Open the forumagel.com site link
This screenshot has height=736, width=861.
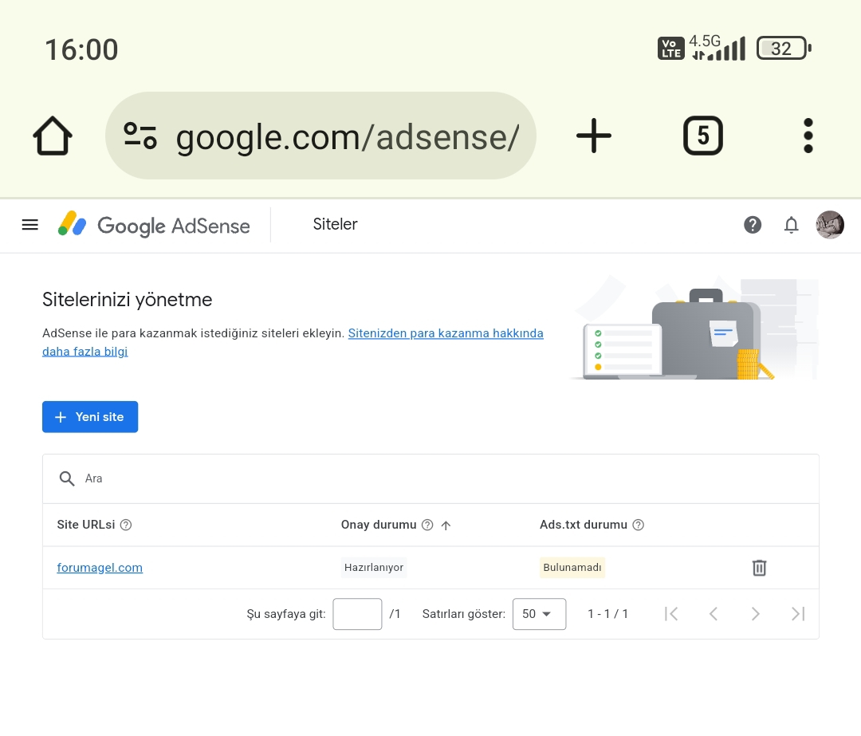point(100,568)
